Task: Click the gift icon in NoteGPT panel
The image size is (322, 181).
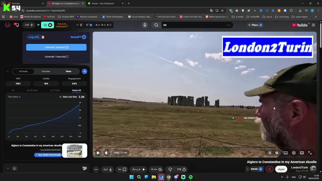Action: (x=43, y=37)
